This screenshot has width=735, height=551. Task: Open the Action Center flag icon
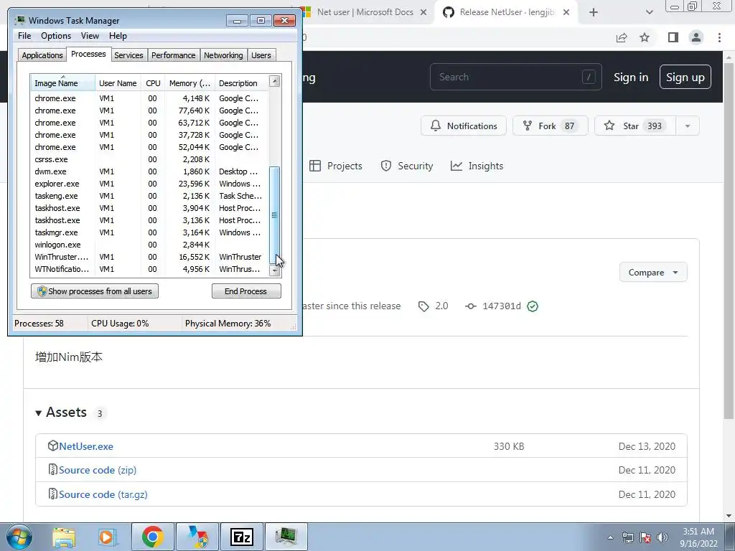pyautogui.click(x=645, y=537)
